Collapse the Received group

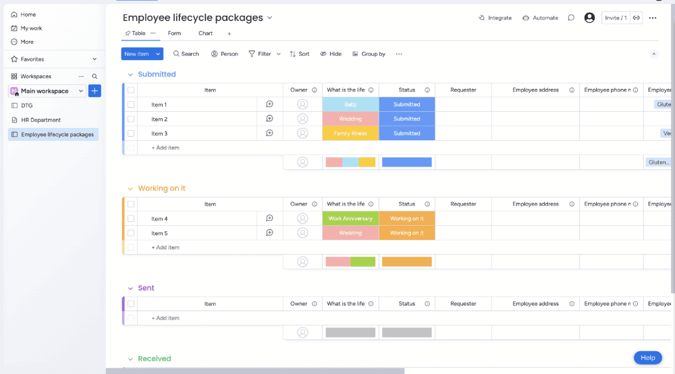130,359
